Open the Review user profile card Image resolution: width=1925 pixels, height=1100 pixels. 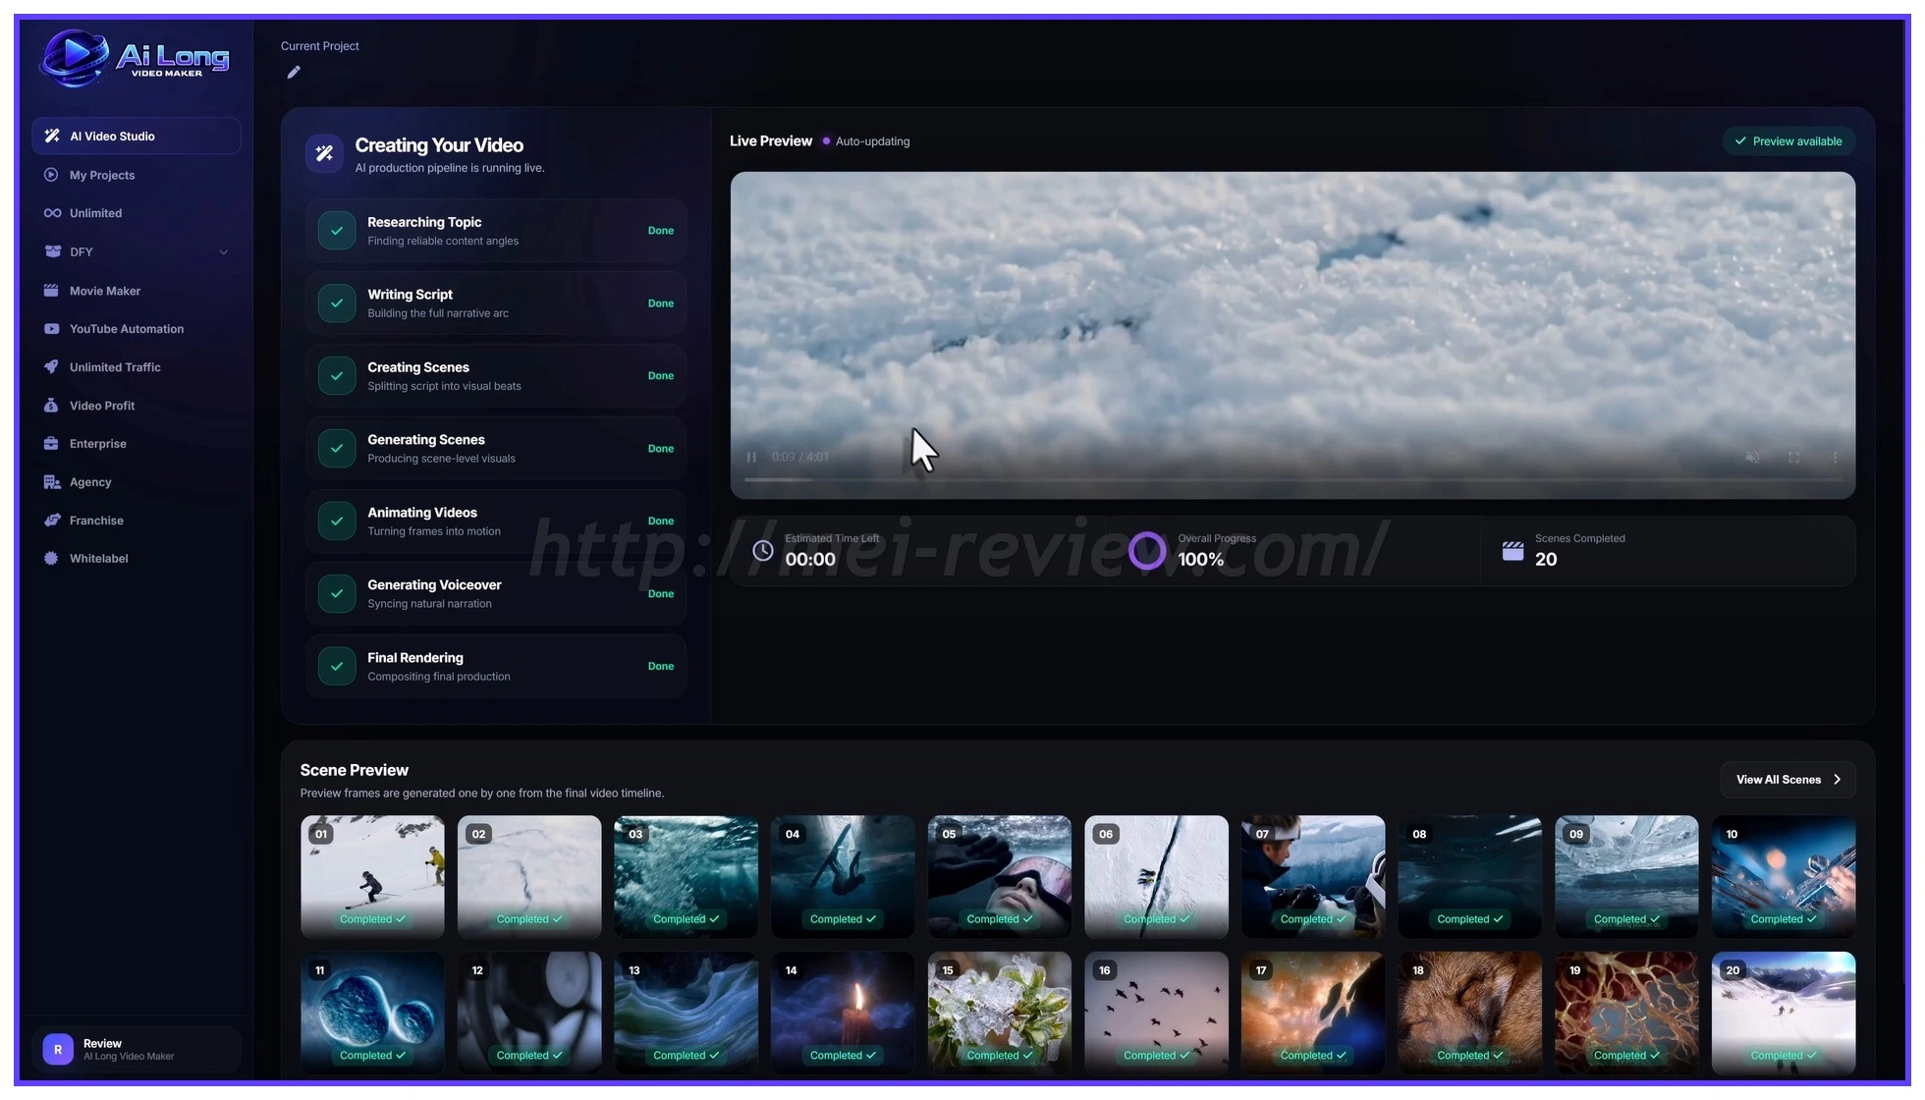pos(136,1050)
